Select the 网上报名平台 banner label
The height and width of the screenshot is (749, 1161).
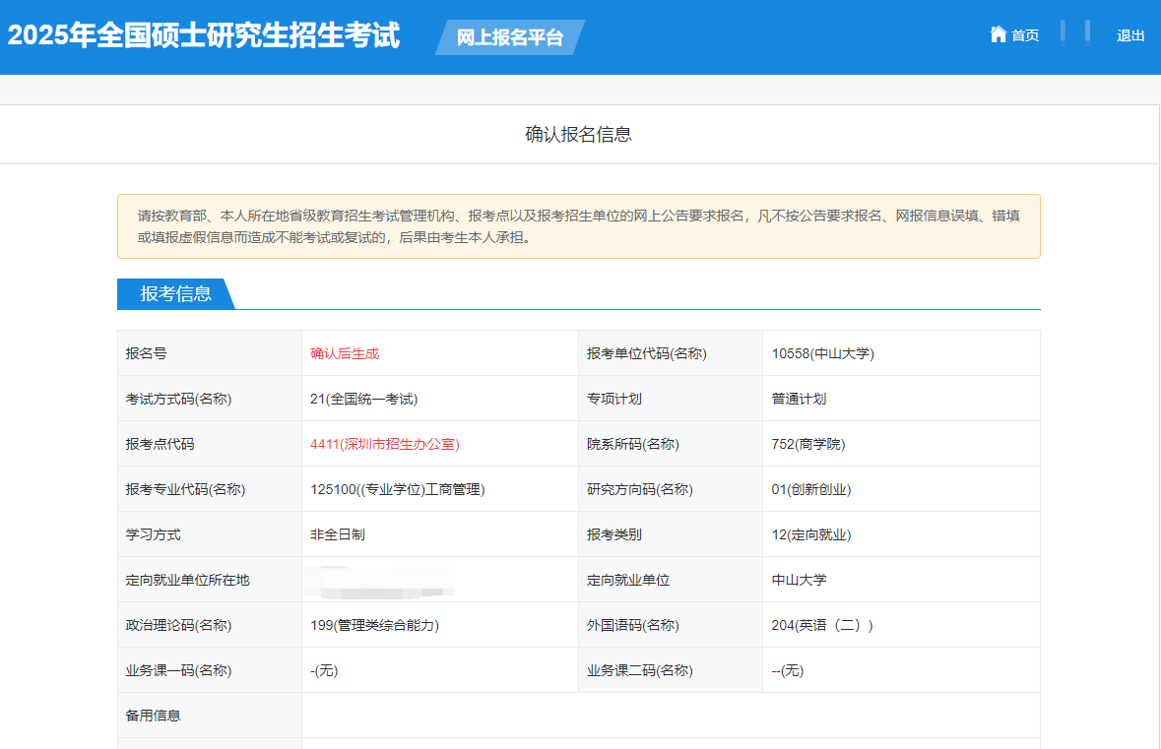[x=510, y=37]
